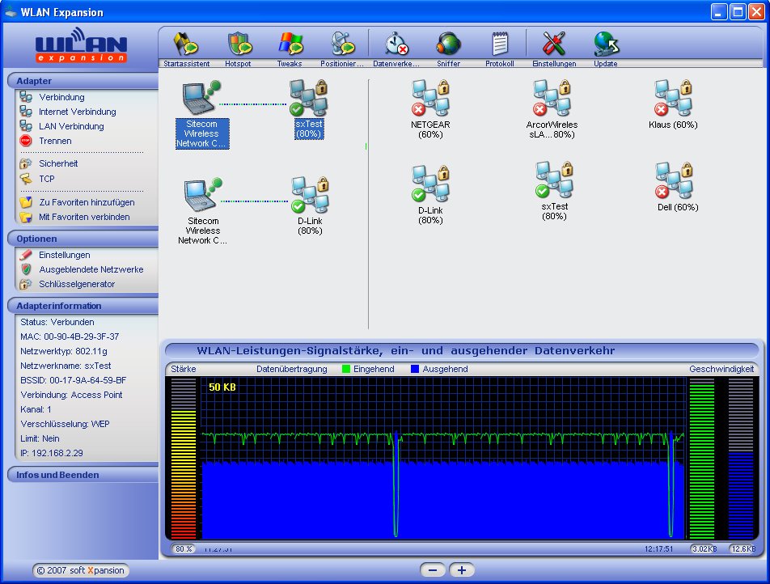This screenshot has height=584, width=770.
Task: Click Zu Favoriten hinzufügen
Action: coord(87,202)
